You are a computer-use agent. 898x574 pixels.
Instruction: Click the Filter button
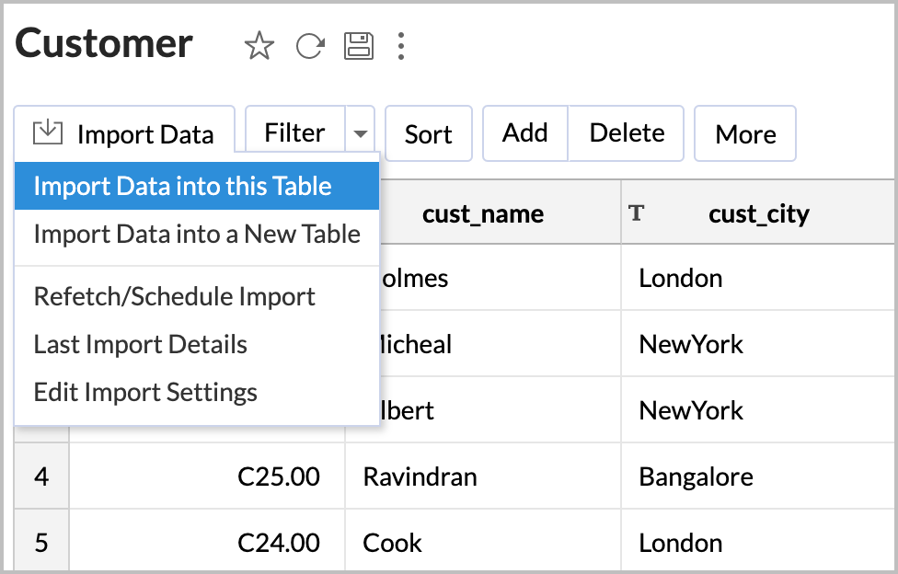click(295, 133)
